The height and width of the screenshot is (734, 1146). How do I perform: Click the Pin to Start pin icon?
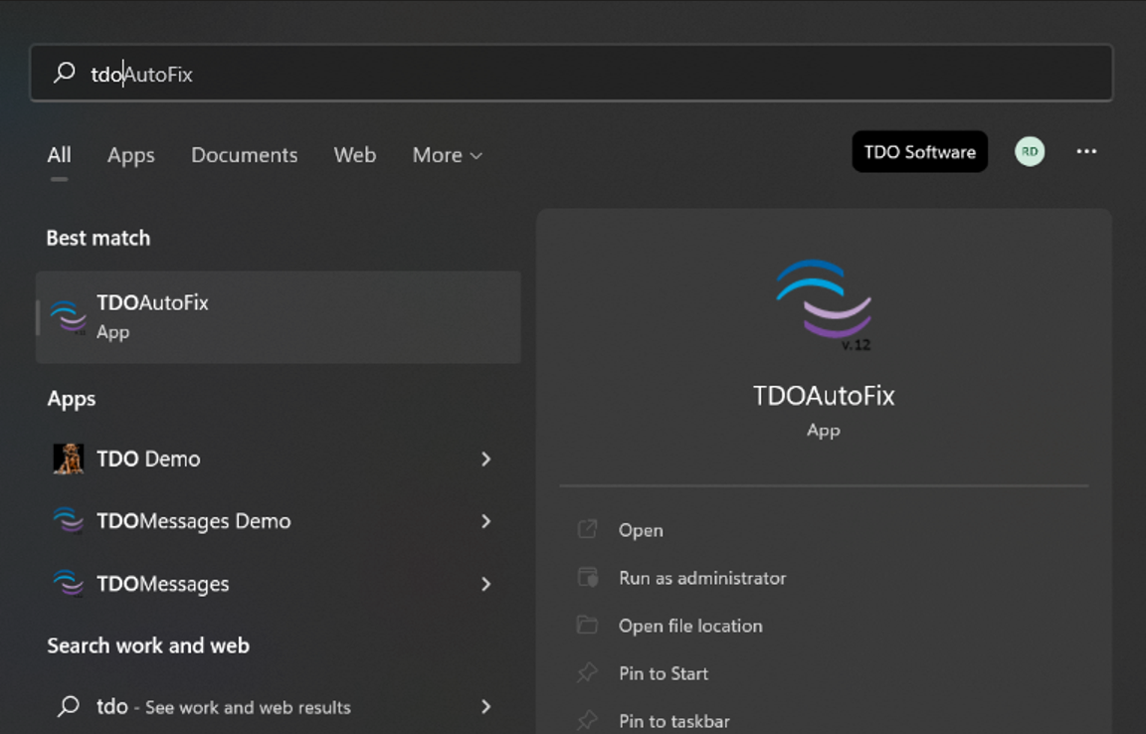tap(587, 673)
